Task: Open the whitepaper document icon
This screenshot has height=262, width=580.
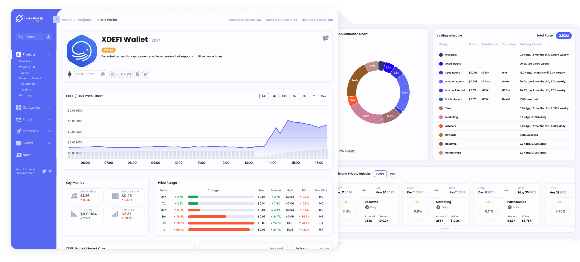Action: (137, 74)
